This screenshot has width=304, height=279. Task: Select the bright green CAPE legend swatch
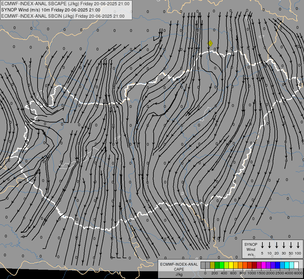click(x=222, y=265)
